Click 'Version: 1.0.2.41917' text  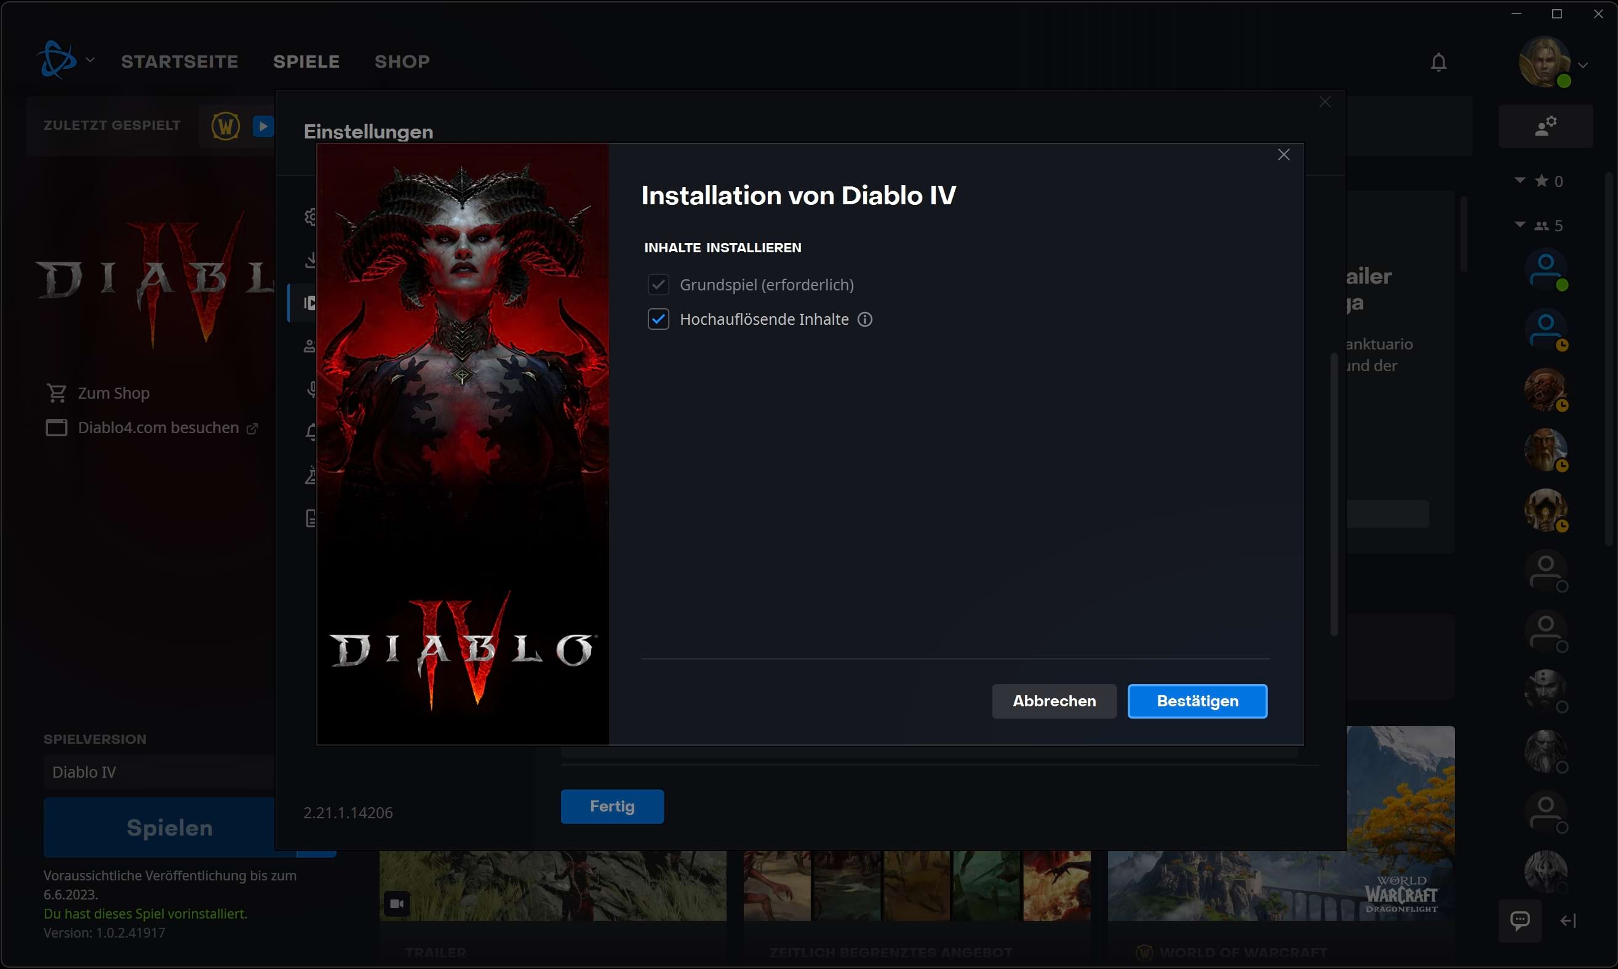click(x=105, y=933)
